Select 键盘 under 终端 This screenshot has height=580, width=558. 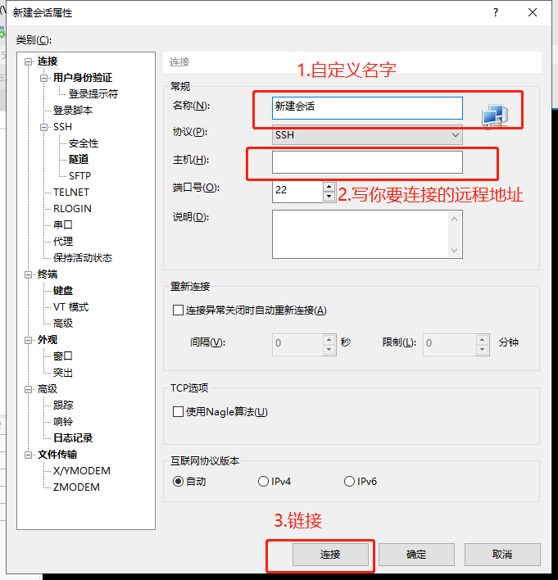(x=63, y=291)
